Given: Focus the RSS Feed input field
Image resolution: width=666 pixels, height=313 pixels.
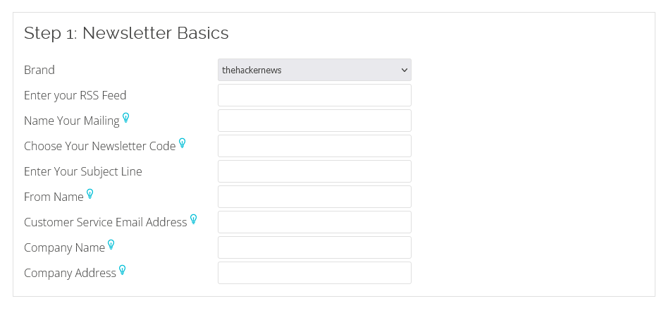Looking at the screenshot, I should coord(314,95).
